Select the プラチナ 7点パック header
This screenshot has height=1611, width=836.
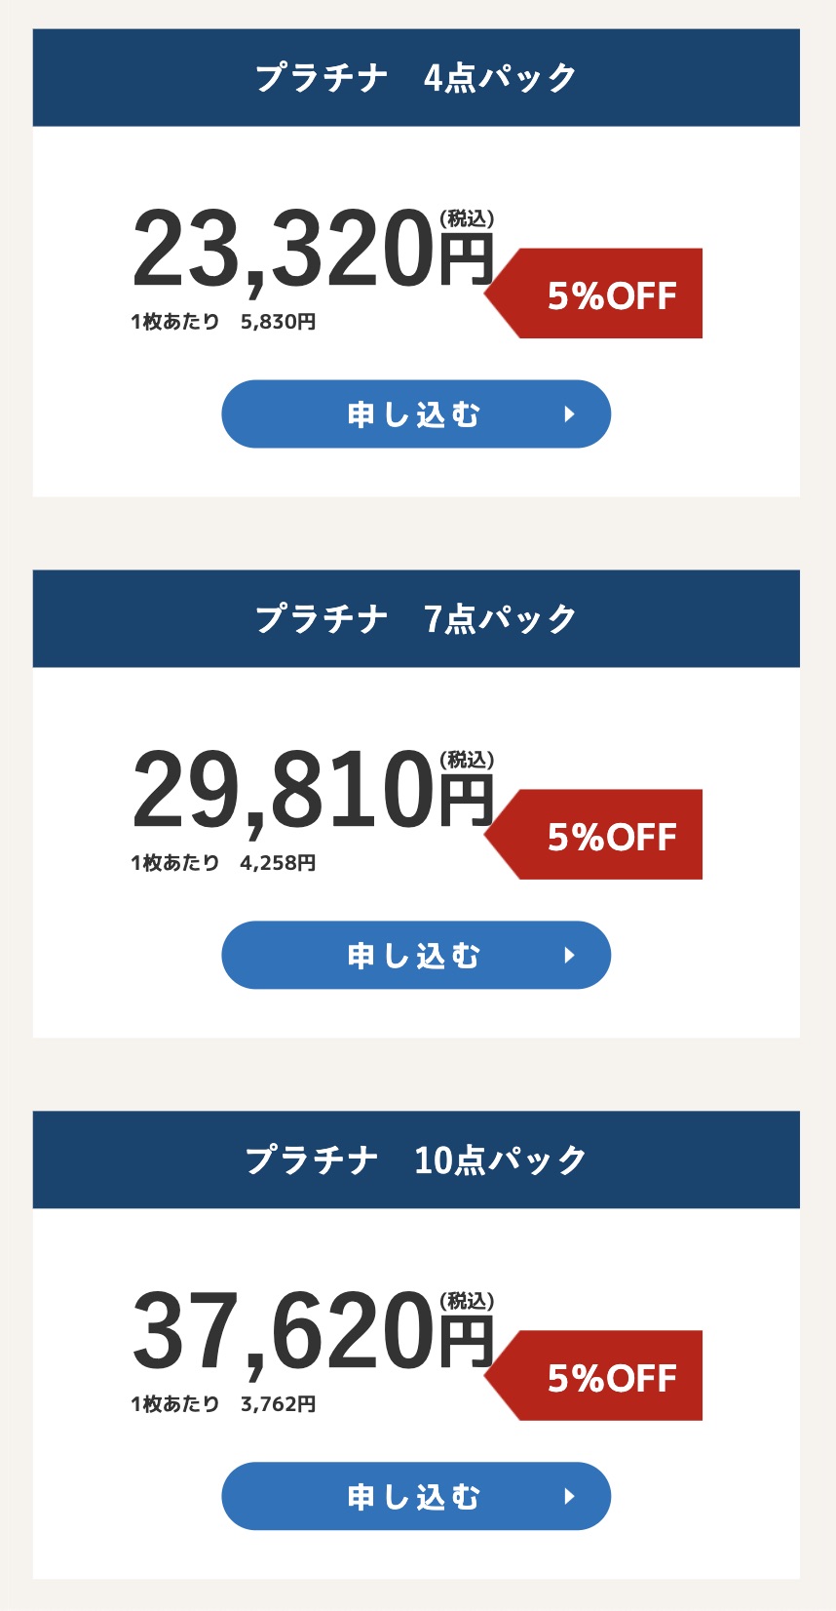click(x=416, y=619)
